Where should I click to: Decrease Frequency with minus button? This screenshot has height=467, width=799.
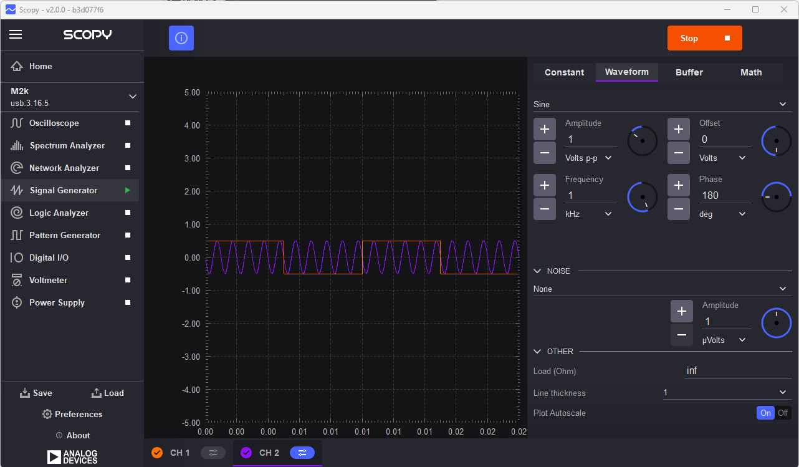pos(545,209)
